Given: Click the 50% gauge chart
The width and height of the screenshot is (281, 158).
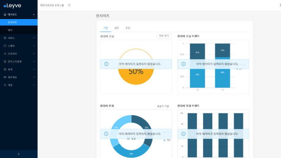Looking at the screenshot, I should point(136,67).
